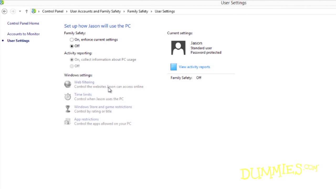Click the Forward navigation arrow
The image size is (336, 189).
[x=13, y=11]
